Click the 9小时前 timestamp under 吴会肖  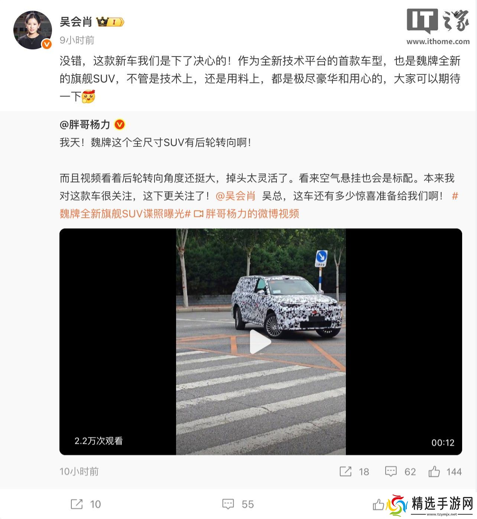(x=77, y=40)
